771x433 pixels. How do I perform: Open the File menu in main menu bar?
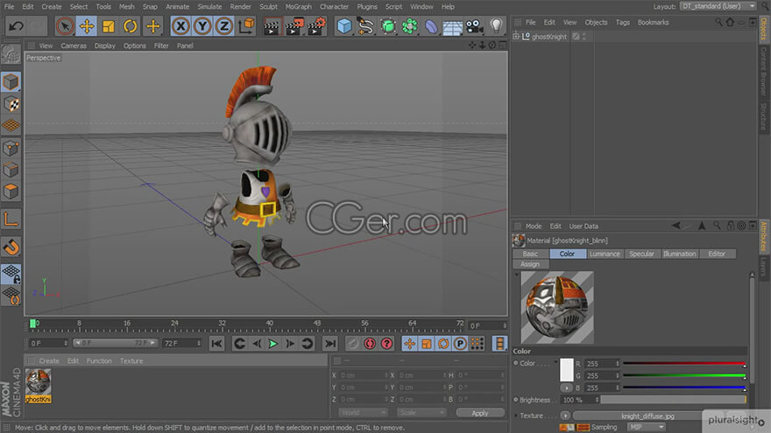point(9,7)
